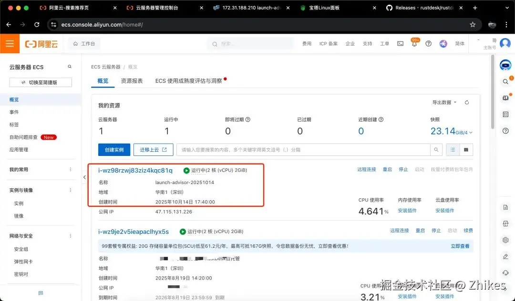Click the feedback icon at sidebar bottom
This screenshot has height=301, width=515.
click(x=41, y=293)
